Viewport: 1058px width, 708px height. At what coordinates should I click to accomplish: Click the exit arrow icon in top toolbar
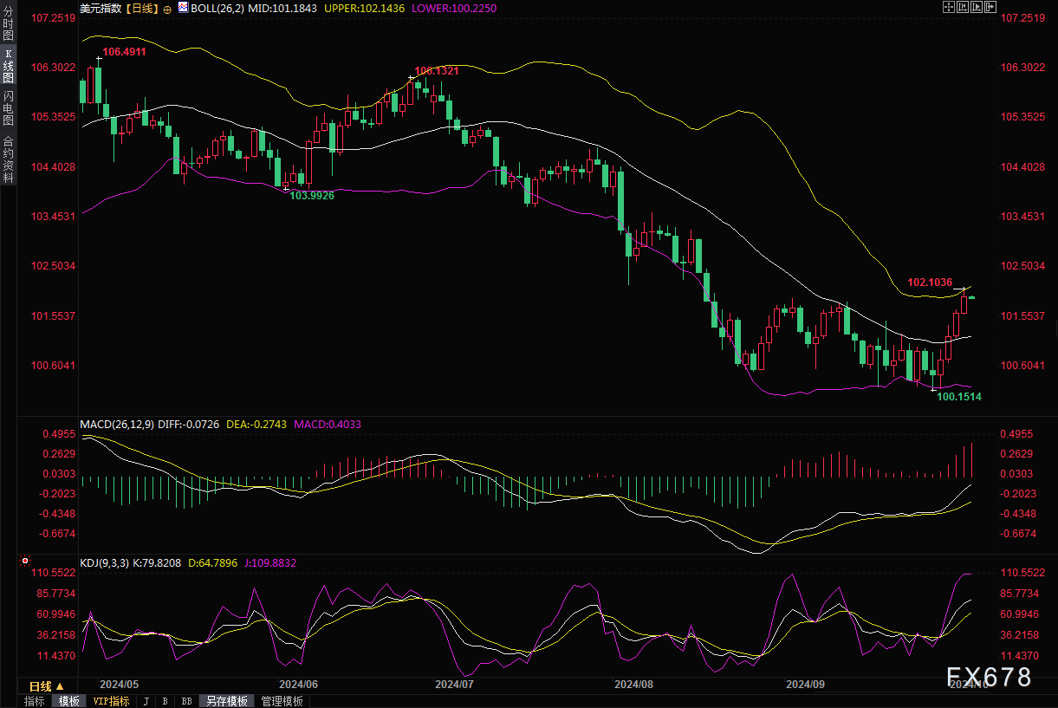pos(989,7)
